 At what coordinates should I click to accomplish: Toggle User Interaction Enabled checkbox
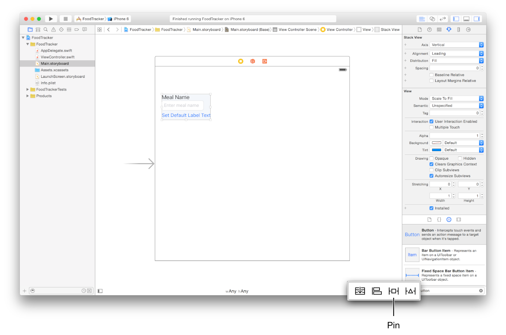pyautogui.click(x=432, y=121)
